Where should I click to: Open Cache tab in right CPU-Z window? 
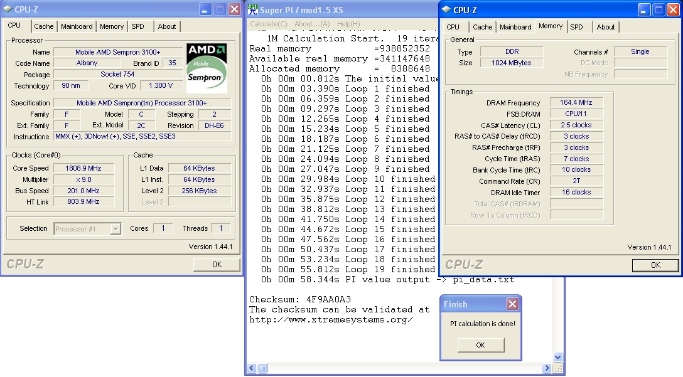coord(483,27)
